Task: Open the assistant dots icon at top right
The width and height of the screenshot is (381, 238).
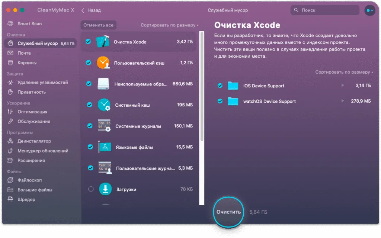Action: tap(370, 10)
